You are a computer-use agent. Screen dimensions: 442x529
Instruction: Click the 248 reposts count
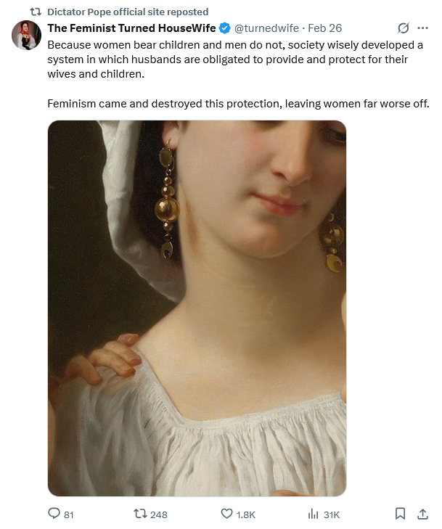[158, 514]
